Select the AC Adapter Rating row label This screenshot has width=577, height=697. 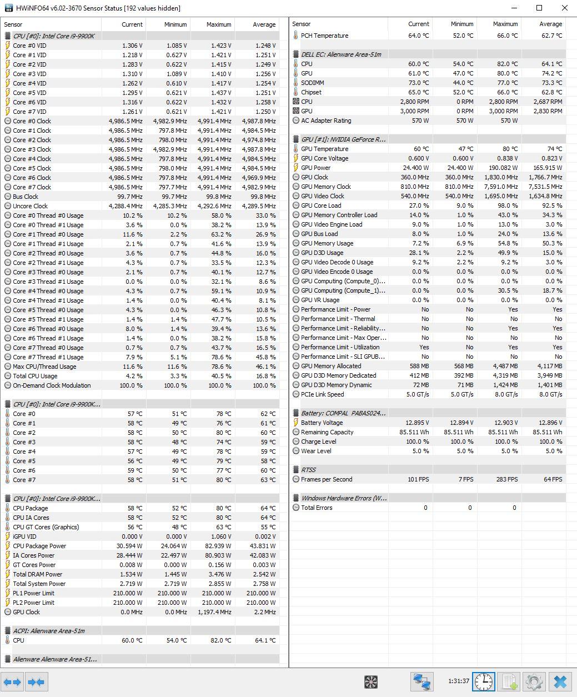[x=326, y=121]
